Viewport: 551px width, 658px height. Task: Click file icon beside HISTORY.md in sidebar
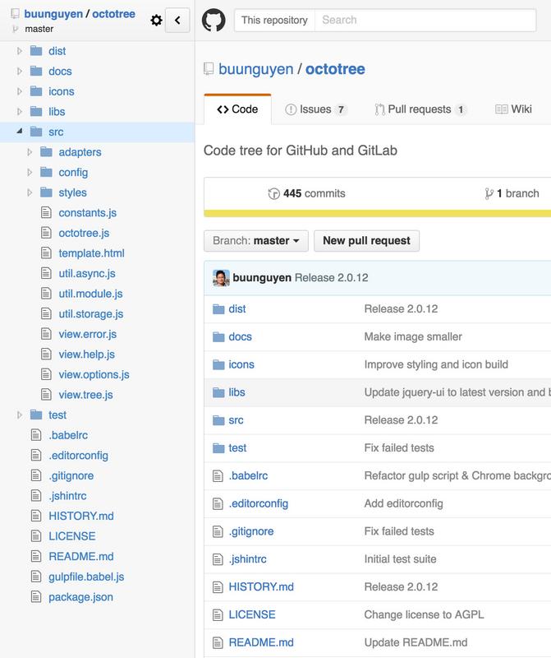point(36,516)
